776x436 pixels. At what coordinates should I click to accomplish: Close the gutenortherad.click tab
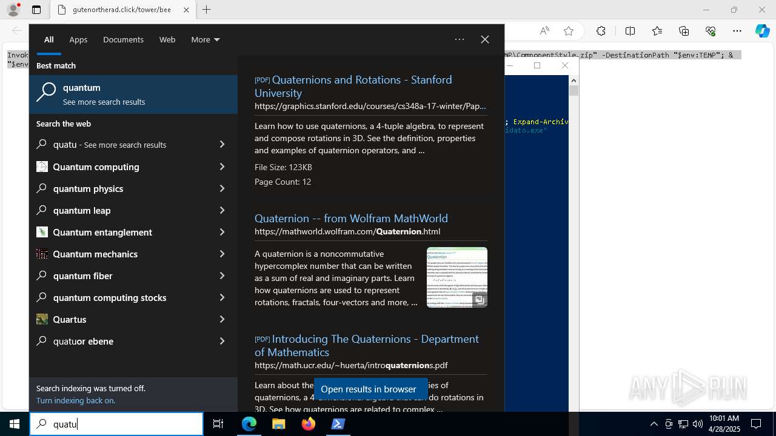pyautogui.click(x=186, y=10)
